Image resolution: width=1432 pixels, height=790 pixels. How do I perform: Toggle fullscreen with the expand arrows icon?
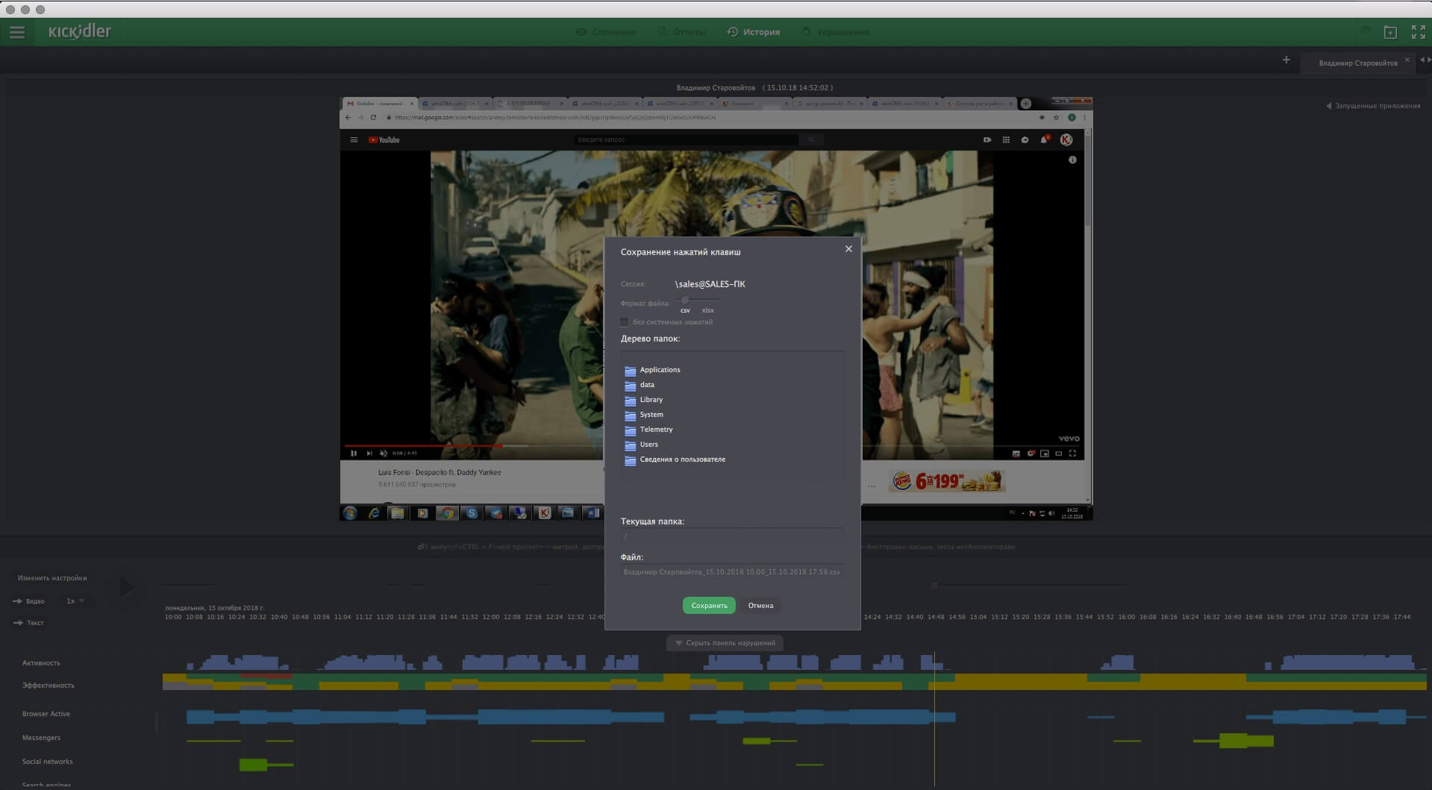point(1419,32)
